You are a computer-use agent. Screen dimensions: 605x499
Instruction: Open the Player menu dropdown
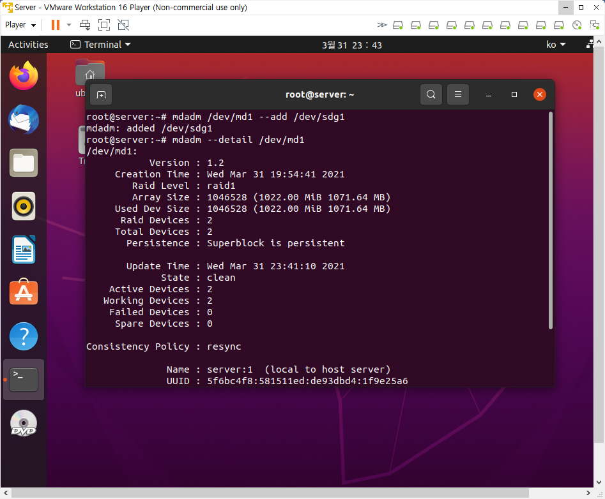pyautogui.click(x=20, y=25)
